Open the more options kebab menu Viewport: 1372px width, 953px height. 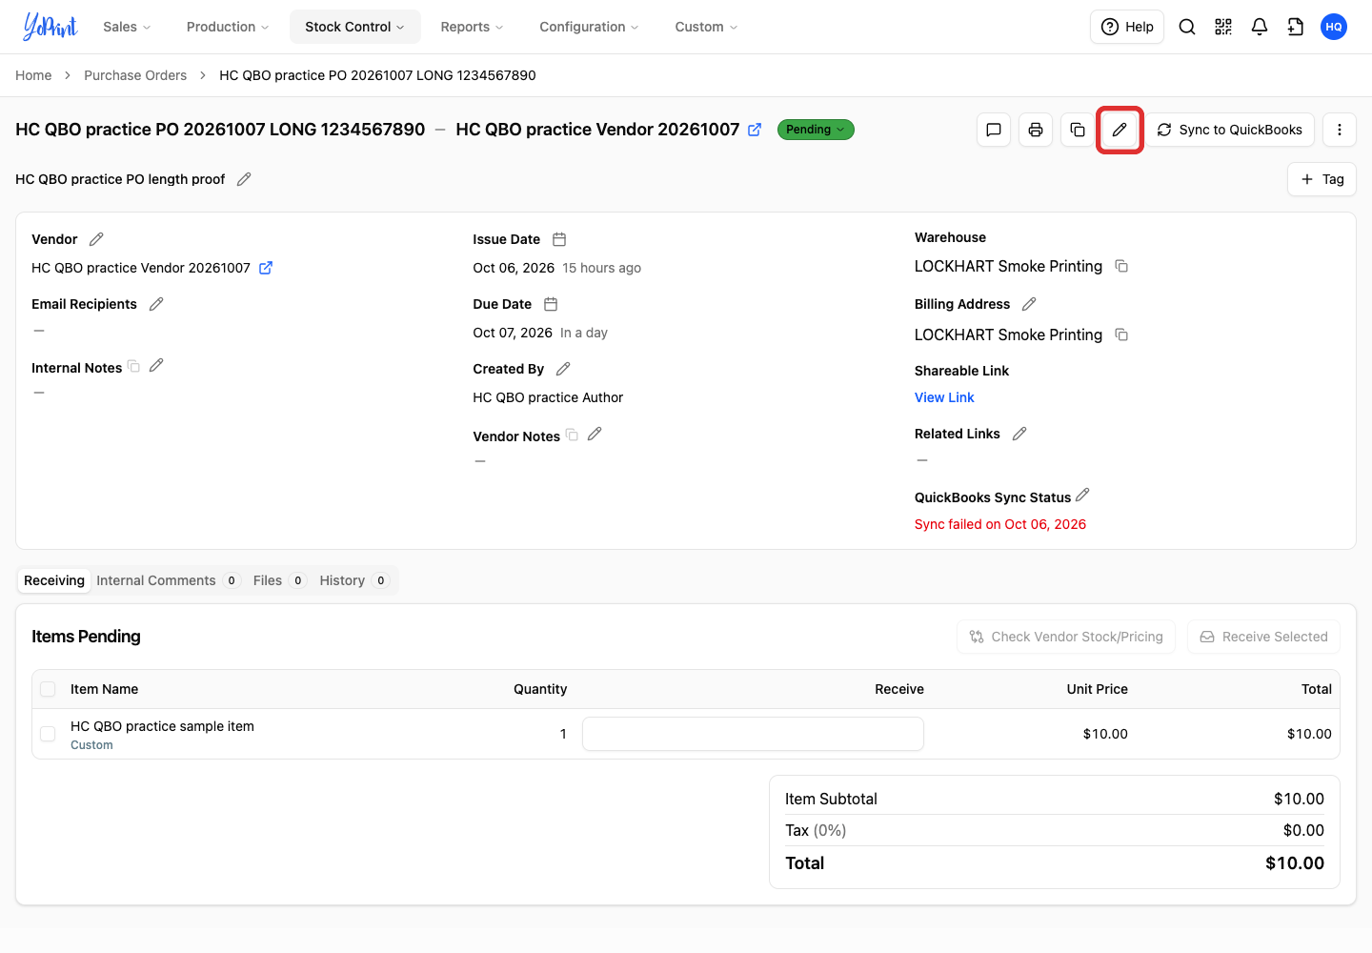coord(1340,130)
